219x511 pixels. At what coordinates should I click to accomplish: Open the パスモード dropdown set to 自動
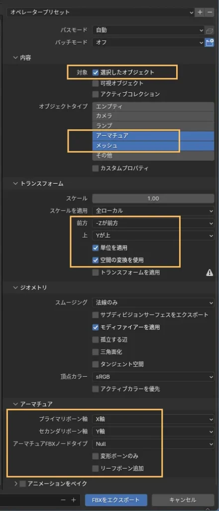(148, 30)
